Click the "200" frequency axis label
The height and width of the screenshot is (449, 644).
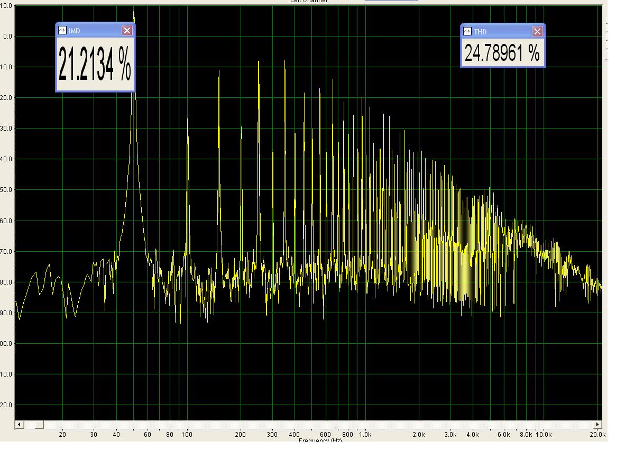point(241,435)
